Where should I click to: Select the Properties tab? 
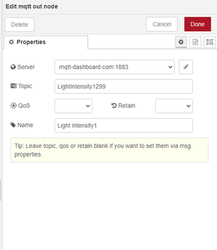pyautogui.click(x=46, y=42)
